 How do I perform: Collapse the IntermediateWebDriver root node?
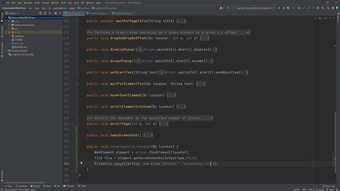coord(6,18)
